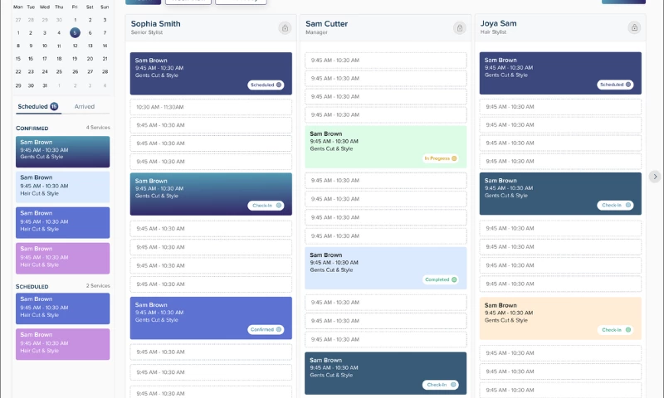The width and height of the screenshot is (664, 398).
Task: Open first Sam Brown card under Scheduled section
Action: coord(62,308)
